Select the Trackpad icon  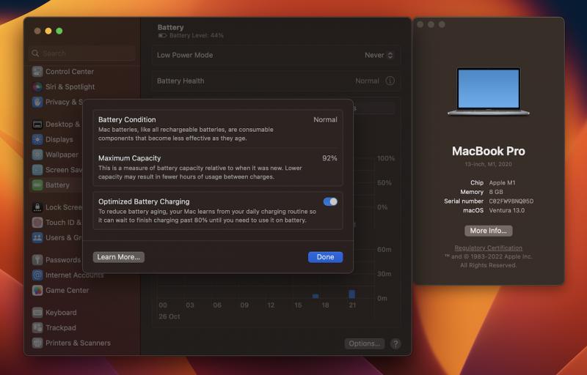click(37, 327)
